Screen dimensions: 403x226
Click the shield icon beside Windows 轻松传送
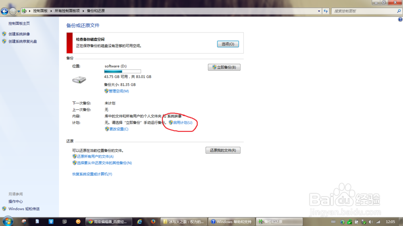click(x=4, y=209)
